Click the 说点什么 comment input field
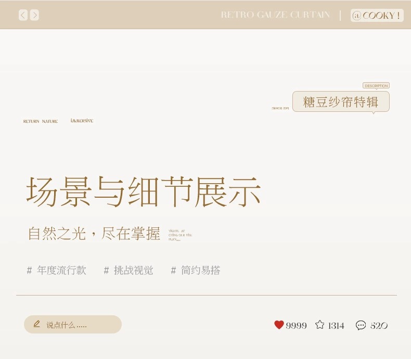This screenshot has height=359, width=411. 73,325
